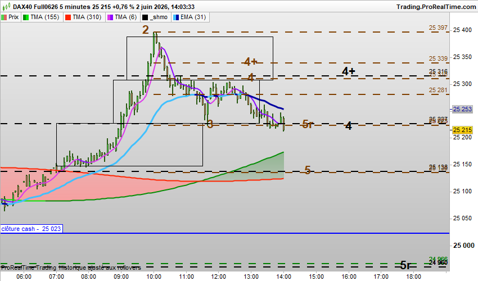Click the 25 350 price axis label

point(462,57)
